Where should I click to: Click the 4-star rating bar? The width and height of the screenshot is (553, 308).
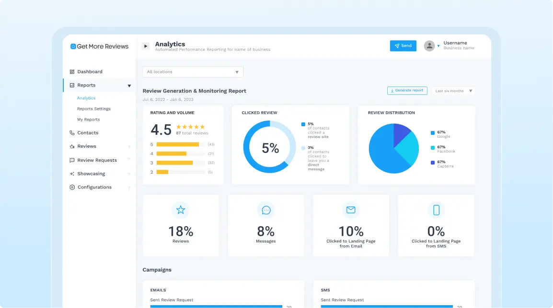[x=181, y=154]
